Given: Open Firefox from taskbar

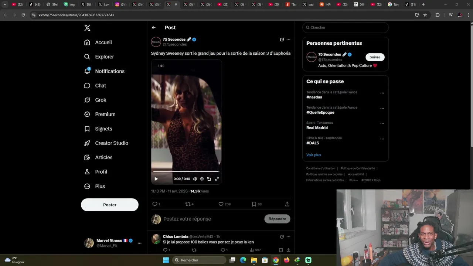Looking at the screenshot, I should pyautogui.click(x=286, y=260).
